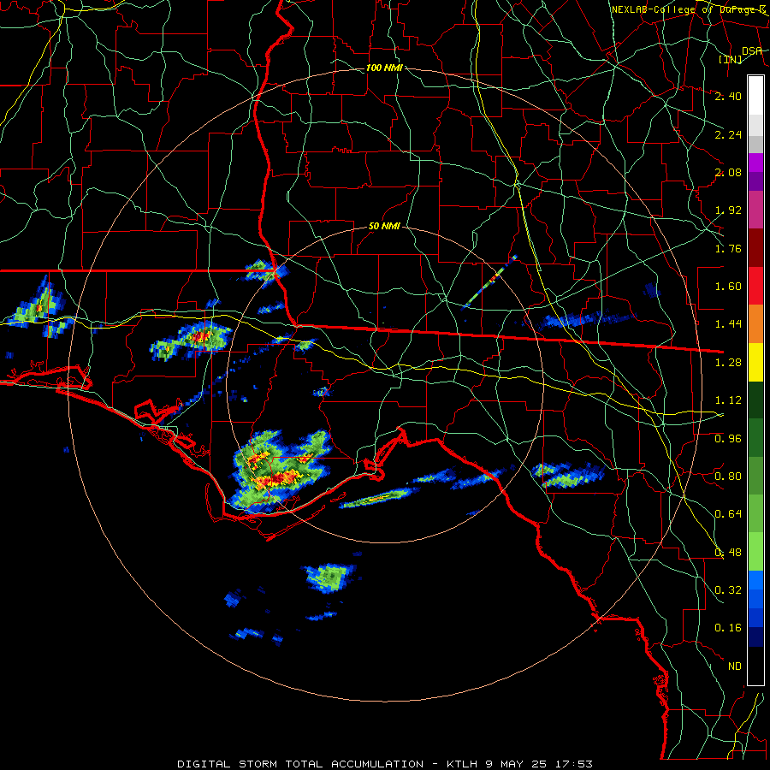The image size is (770, 770).
Task: Click the 1.28 legend value
Action: click(x=728, y=363)
